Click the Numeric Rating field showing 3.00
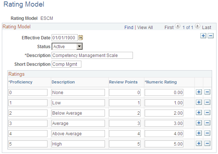218x154 pixels. coord(164,123)
